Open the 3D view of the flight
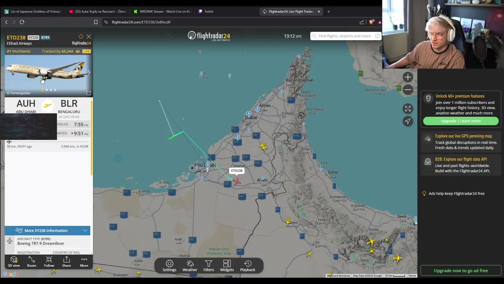The image size is (504, 284). click(x=14, y=262)
